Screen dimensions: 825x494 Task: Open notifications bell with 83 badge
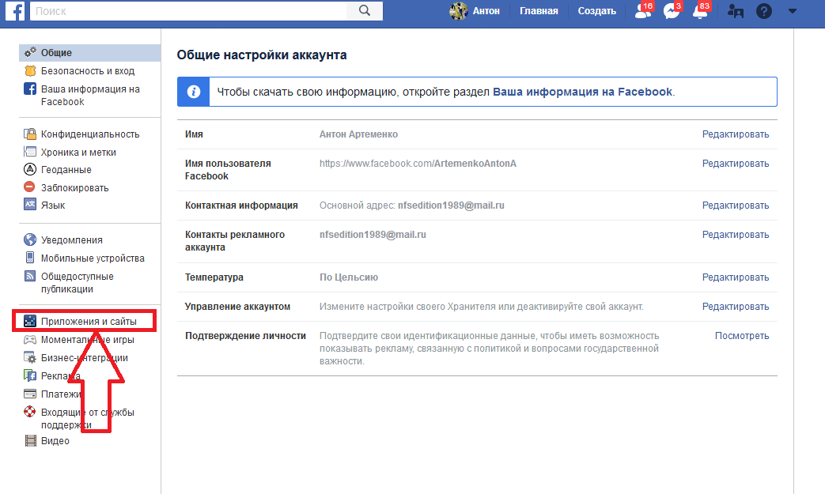tap(700, 10)
